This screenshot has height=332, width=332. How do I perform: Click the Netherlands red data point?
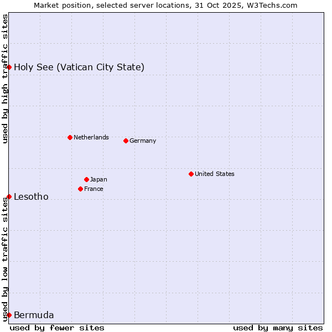click(x=70, y=137)
